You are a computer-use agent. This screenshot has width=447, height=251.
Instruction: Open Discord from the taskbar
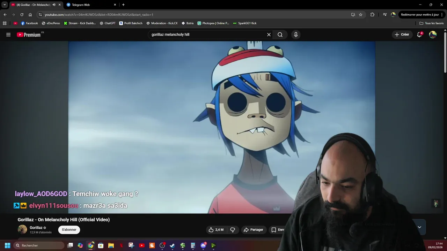point(203,245)
